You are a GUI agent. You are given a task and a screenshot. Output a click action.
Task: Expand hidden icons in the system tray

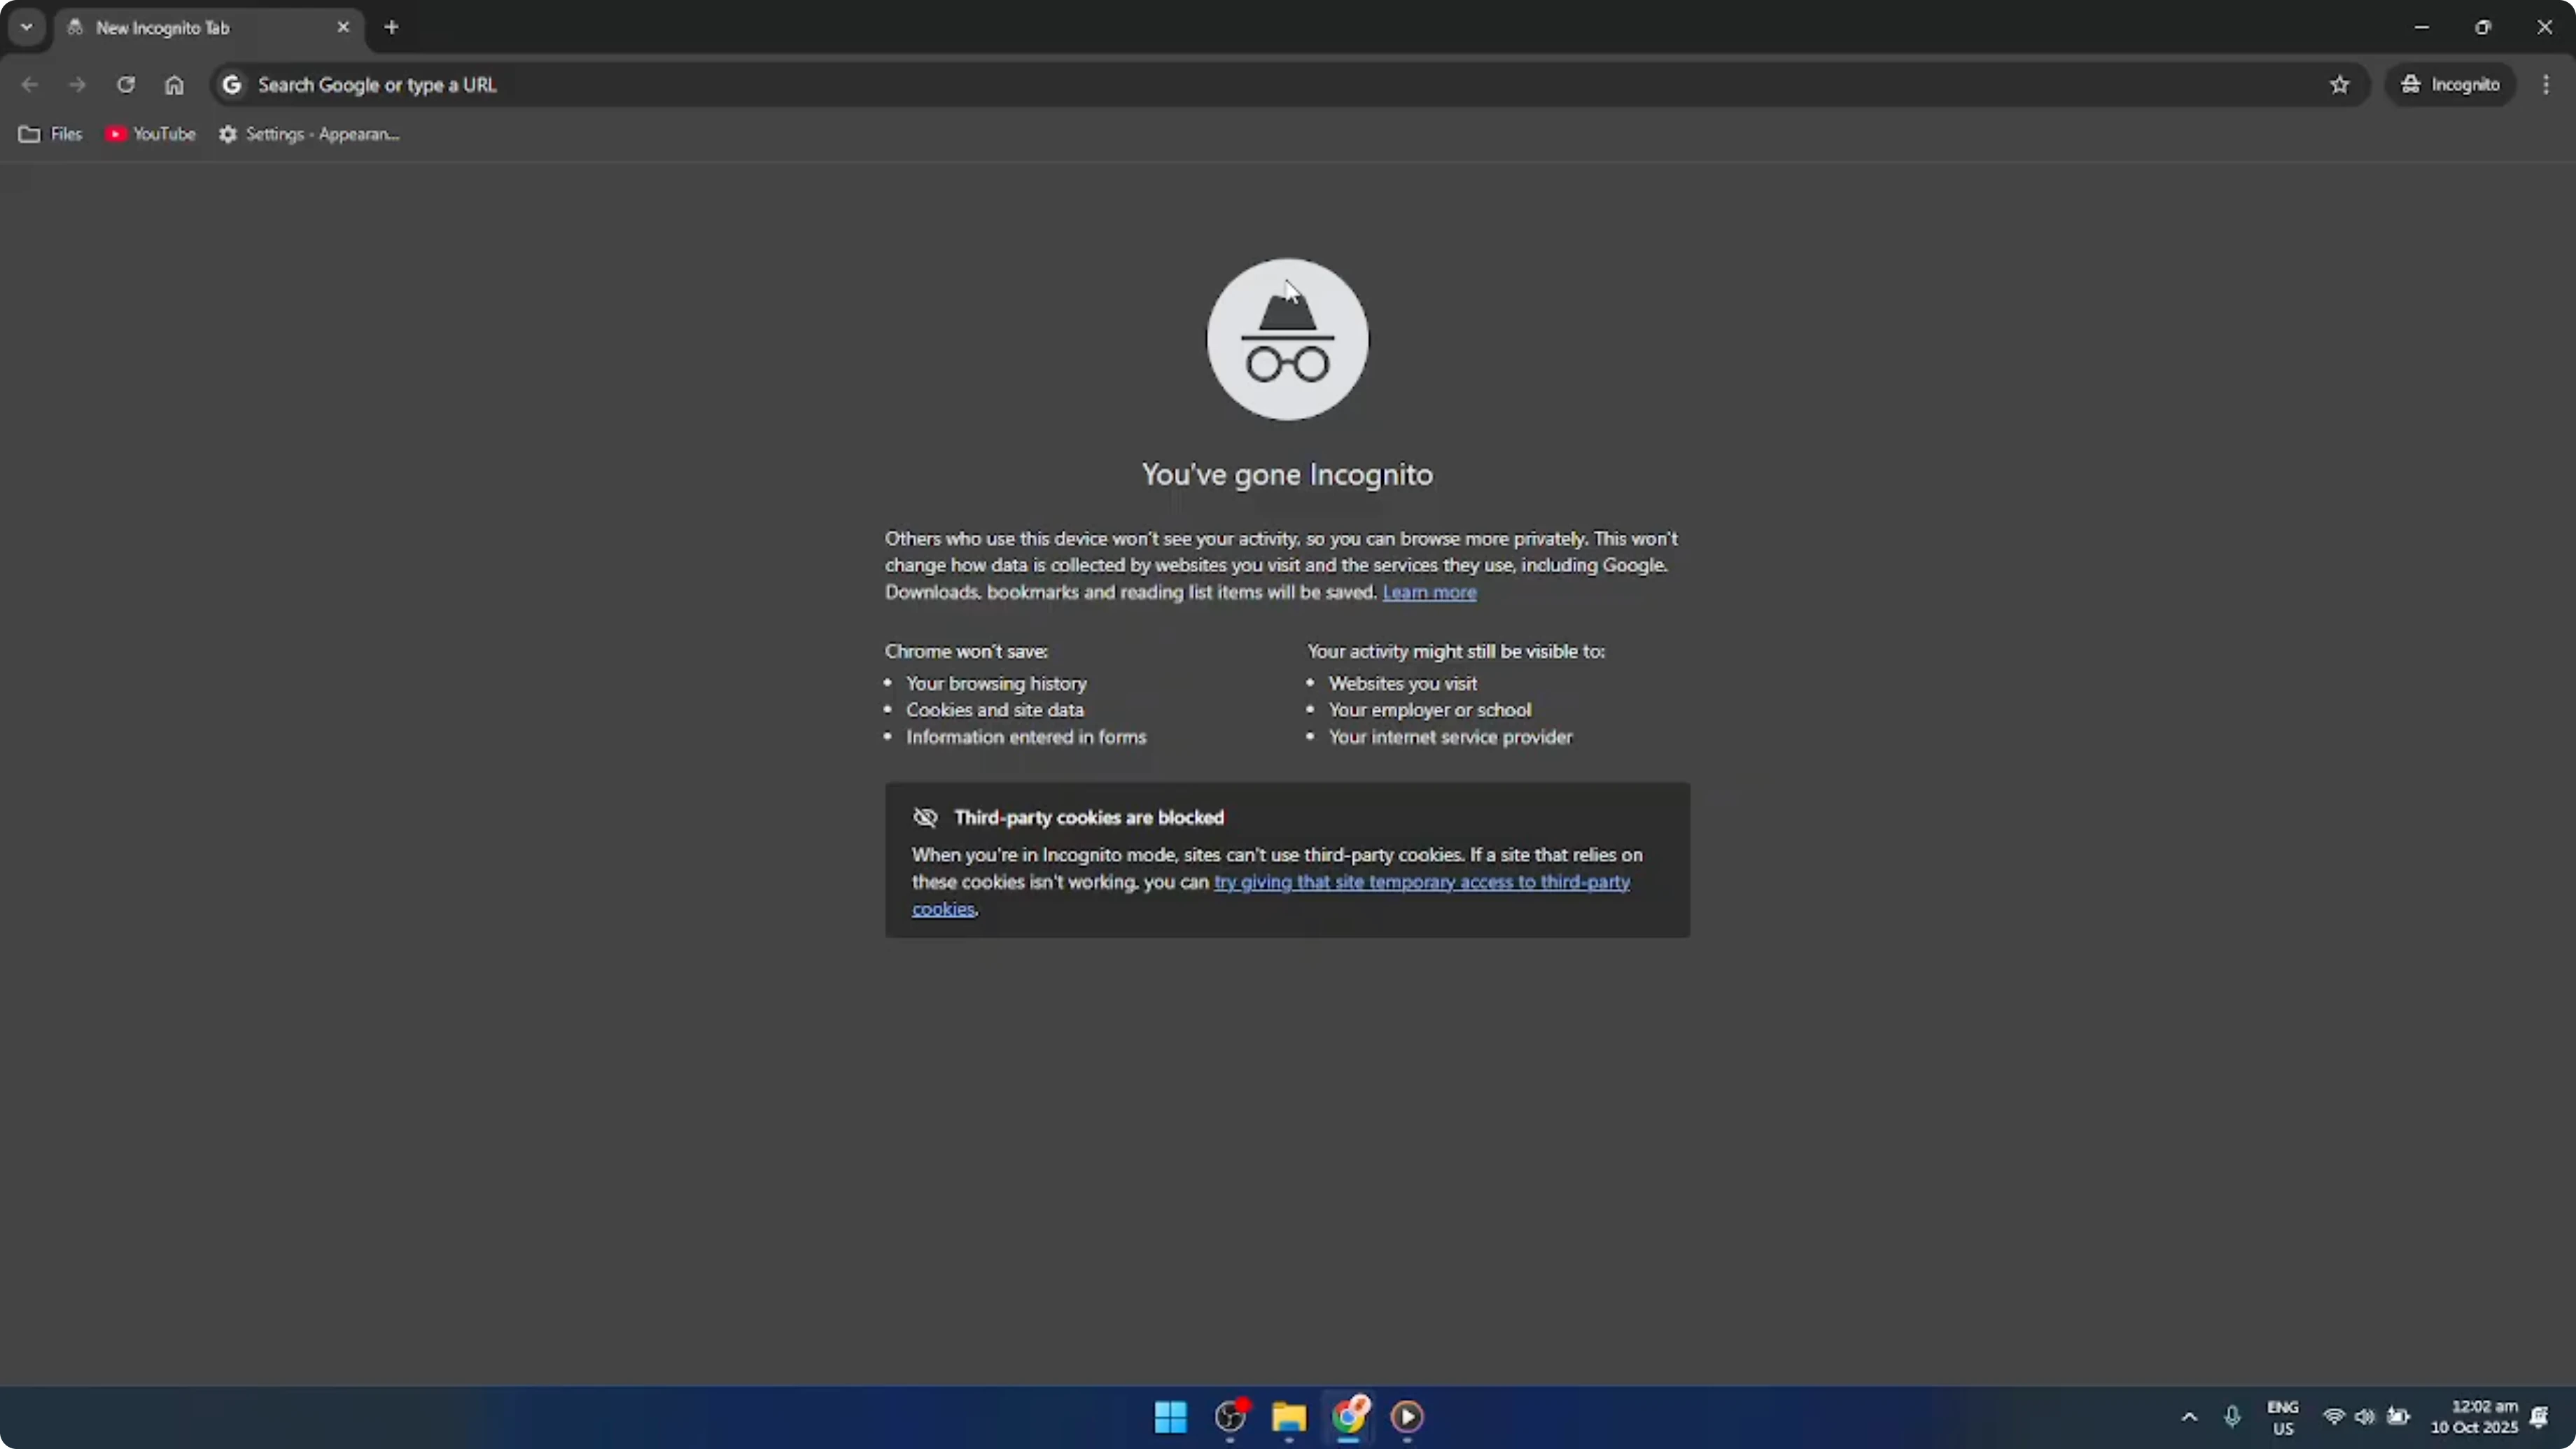pos(2189,1418)
